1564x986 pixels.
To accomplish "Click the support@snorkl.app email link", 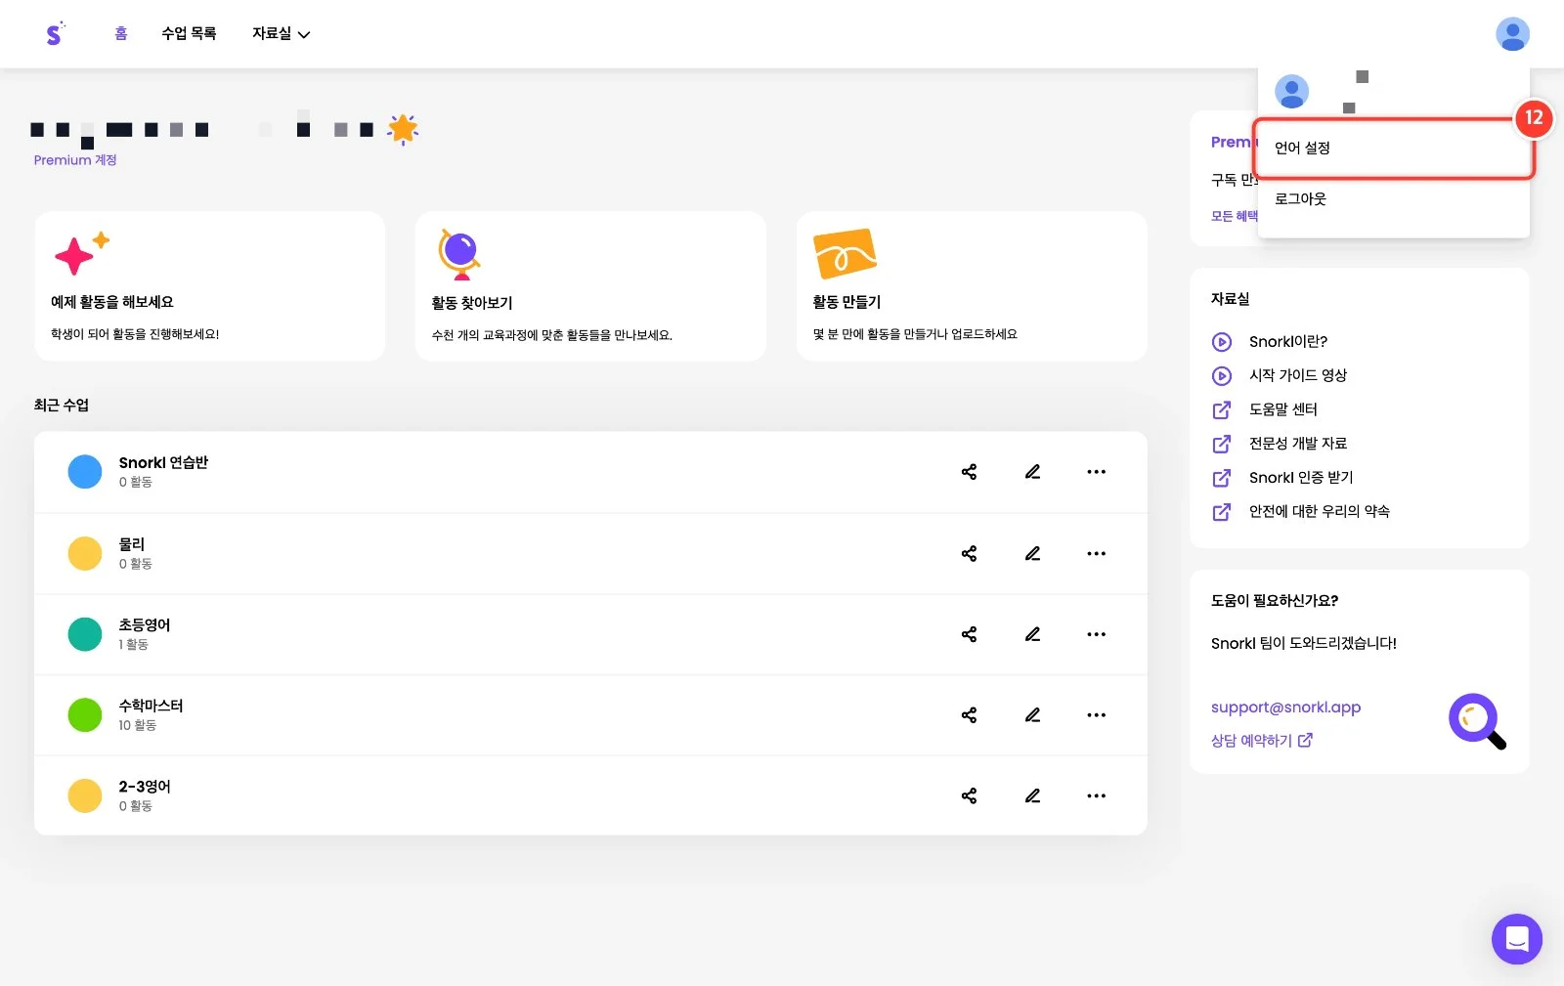I will (1285, 707).
